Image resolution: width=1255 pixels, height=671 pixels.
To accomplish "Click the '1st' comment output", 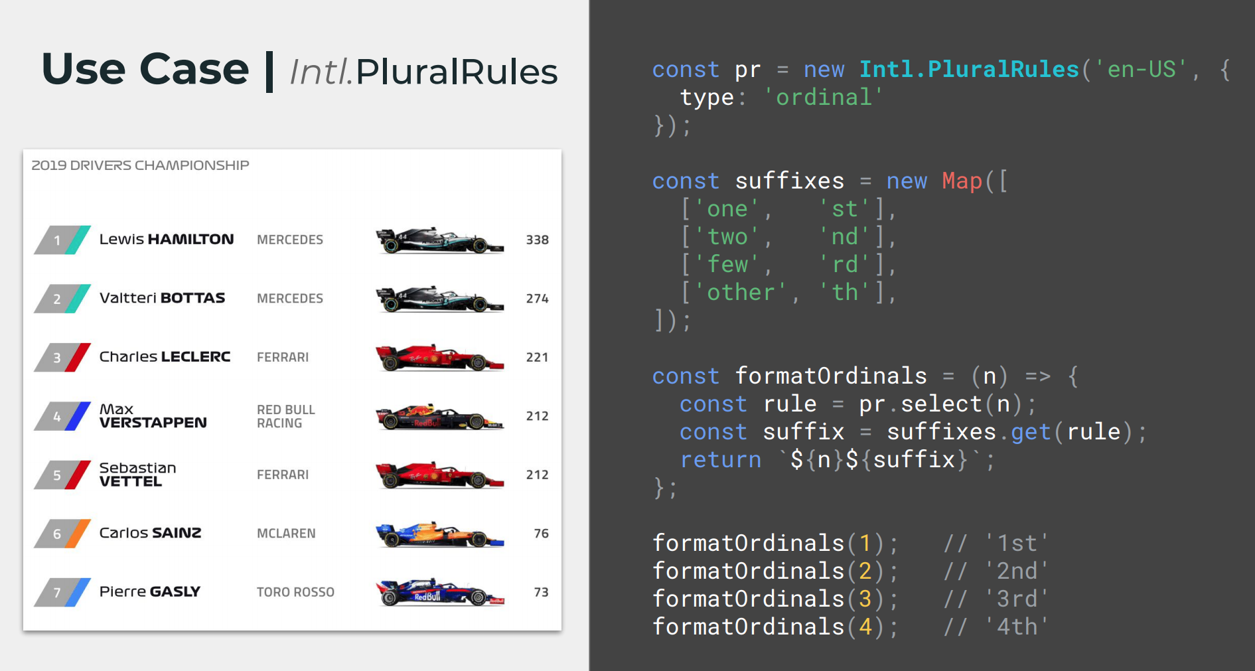I will pyautogui.click(x=1017, y=544).
